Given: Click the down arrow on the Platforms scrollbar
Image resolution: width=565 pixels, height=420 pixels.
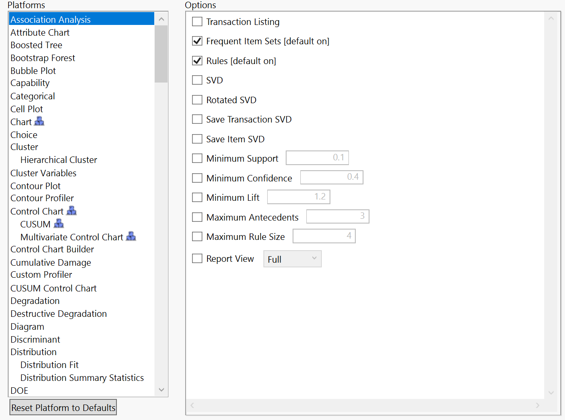Looking at the screenshot, I should [161, 389].
